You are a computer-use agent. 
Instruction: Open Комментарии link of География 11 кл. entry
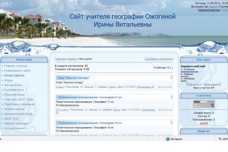[x=148, y=110]
